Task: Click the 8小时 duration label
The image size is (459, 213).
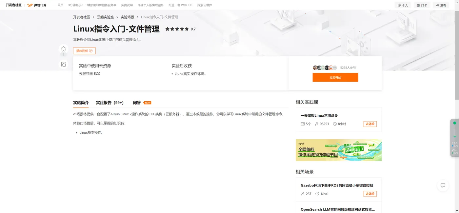Action: coord(342,124)
